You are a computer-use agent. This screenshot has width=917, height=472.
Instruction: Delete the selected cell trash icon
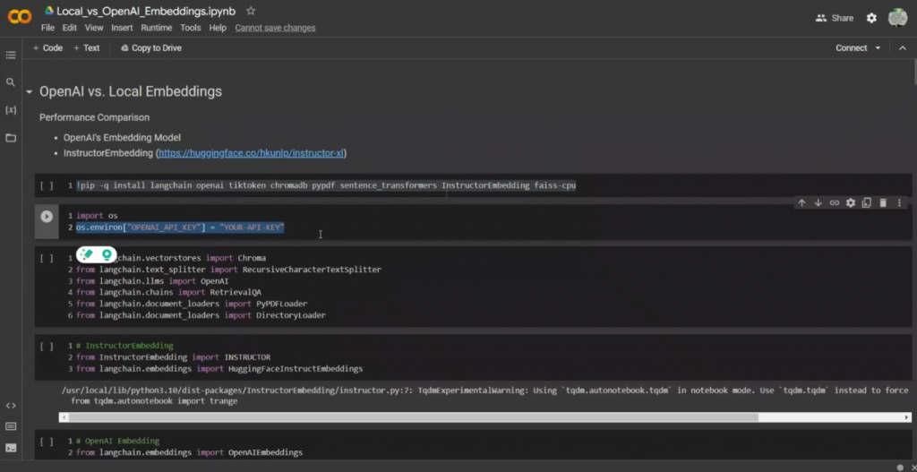click(883, 203)
